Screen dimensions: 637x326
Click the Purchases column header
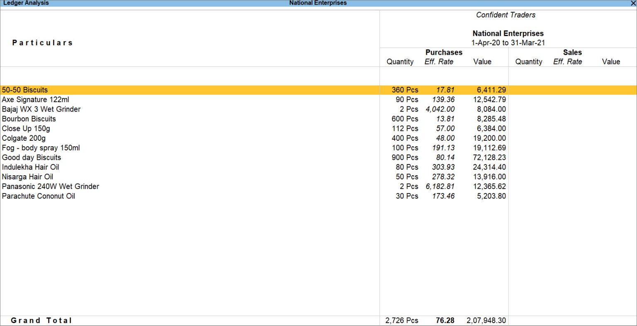coord(444,52)
